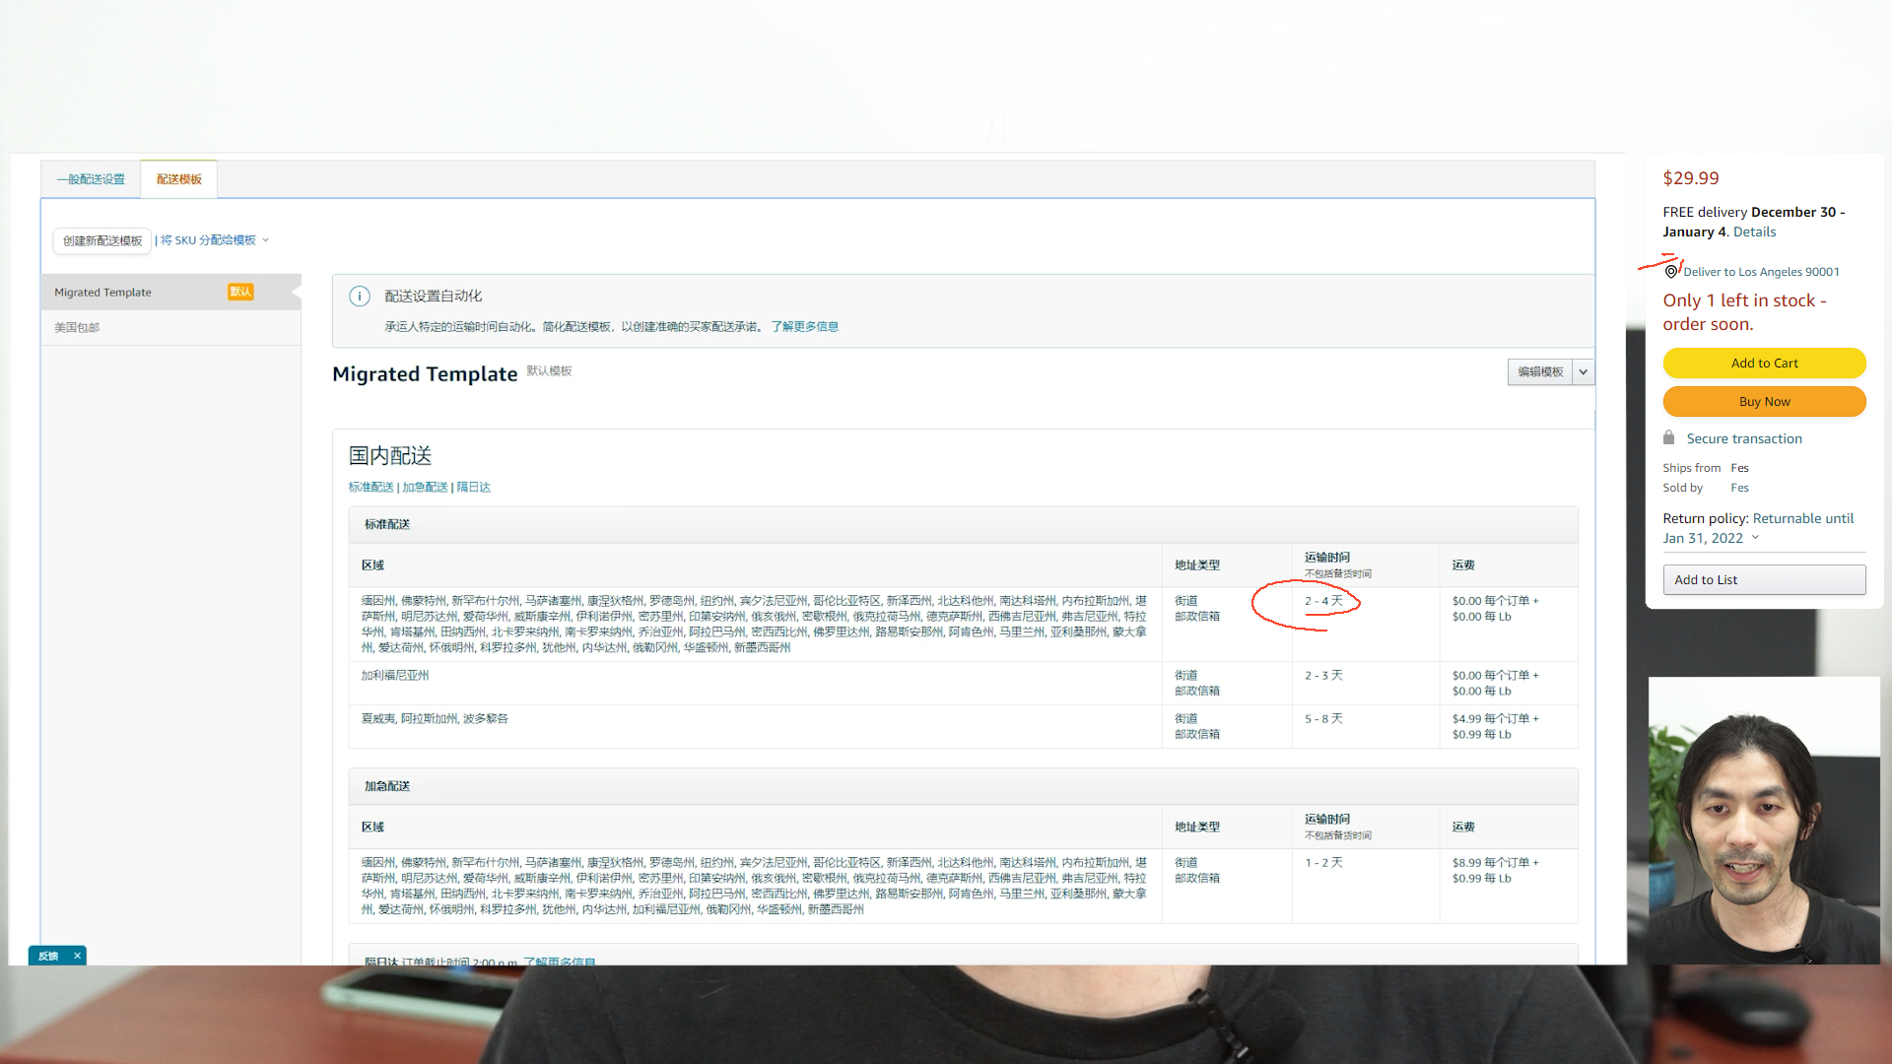Select the 美国包邮 template in sidebar
The height and width of the screenshot is (1064, 1892).
[x=77, y=327]
